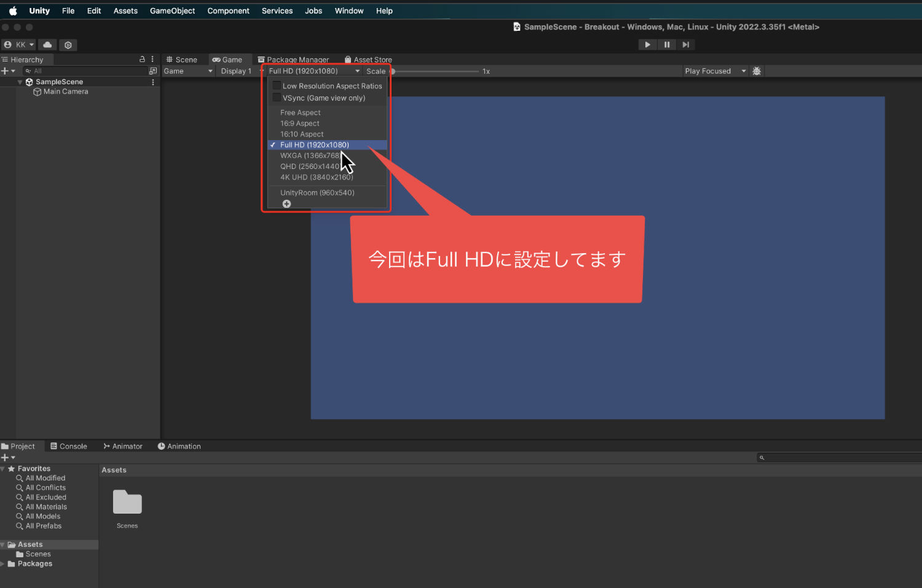Select Full HD (1920x1080) option
The height and width of the screenshot is (588, 922).
pos(328,145)
